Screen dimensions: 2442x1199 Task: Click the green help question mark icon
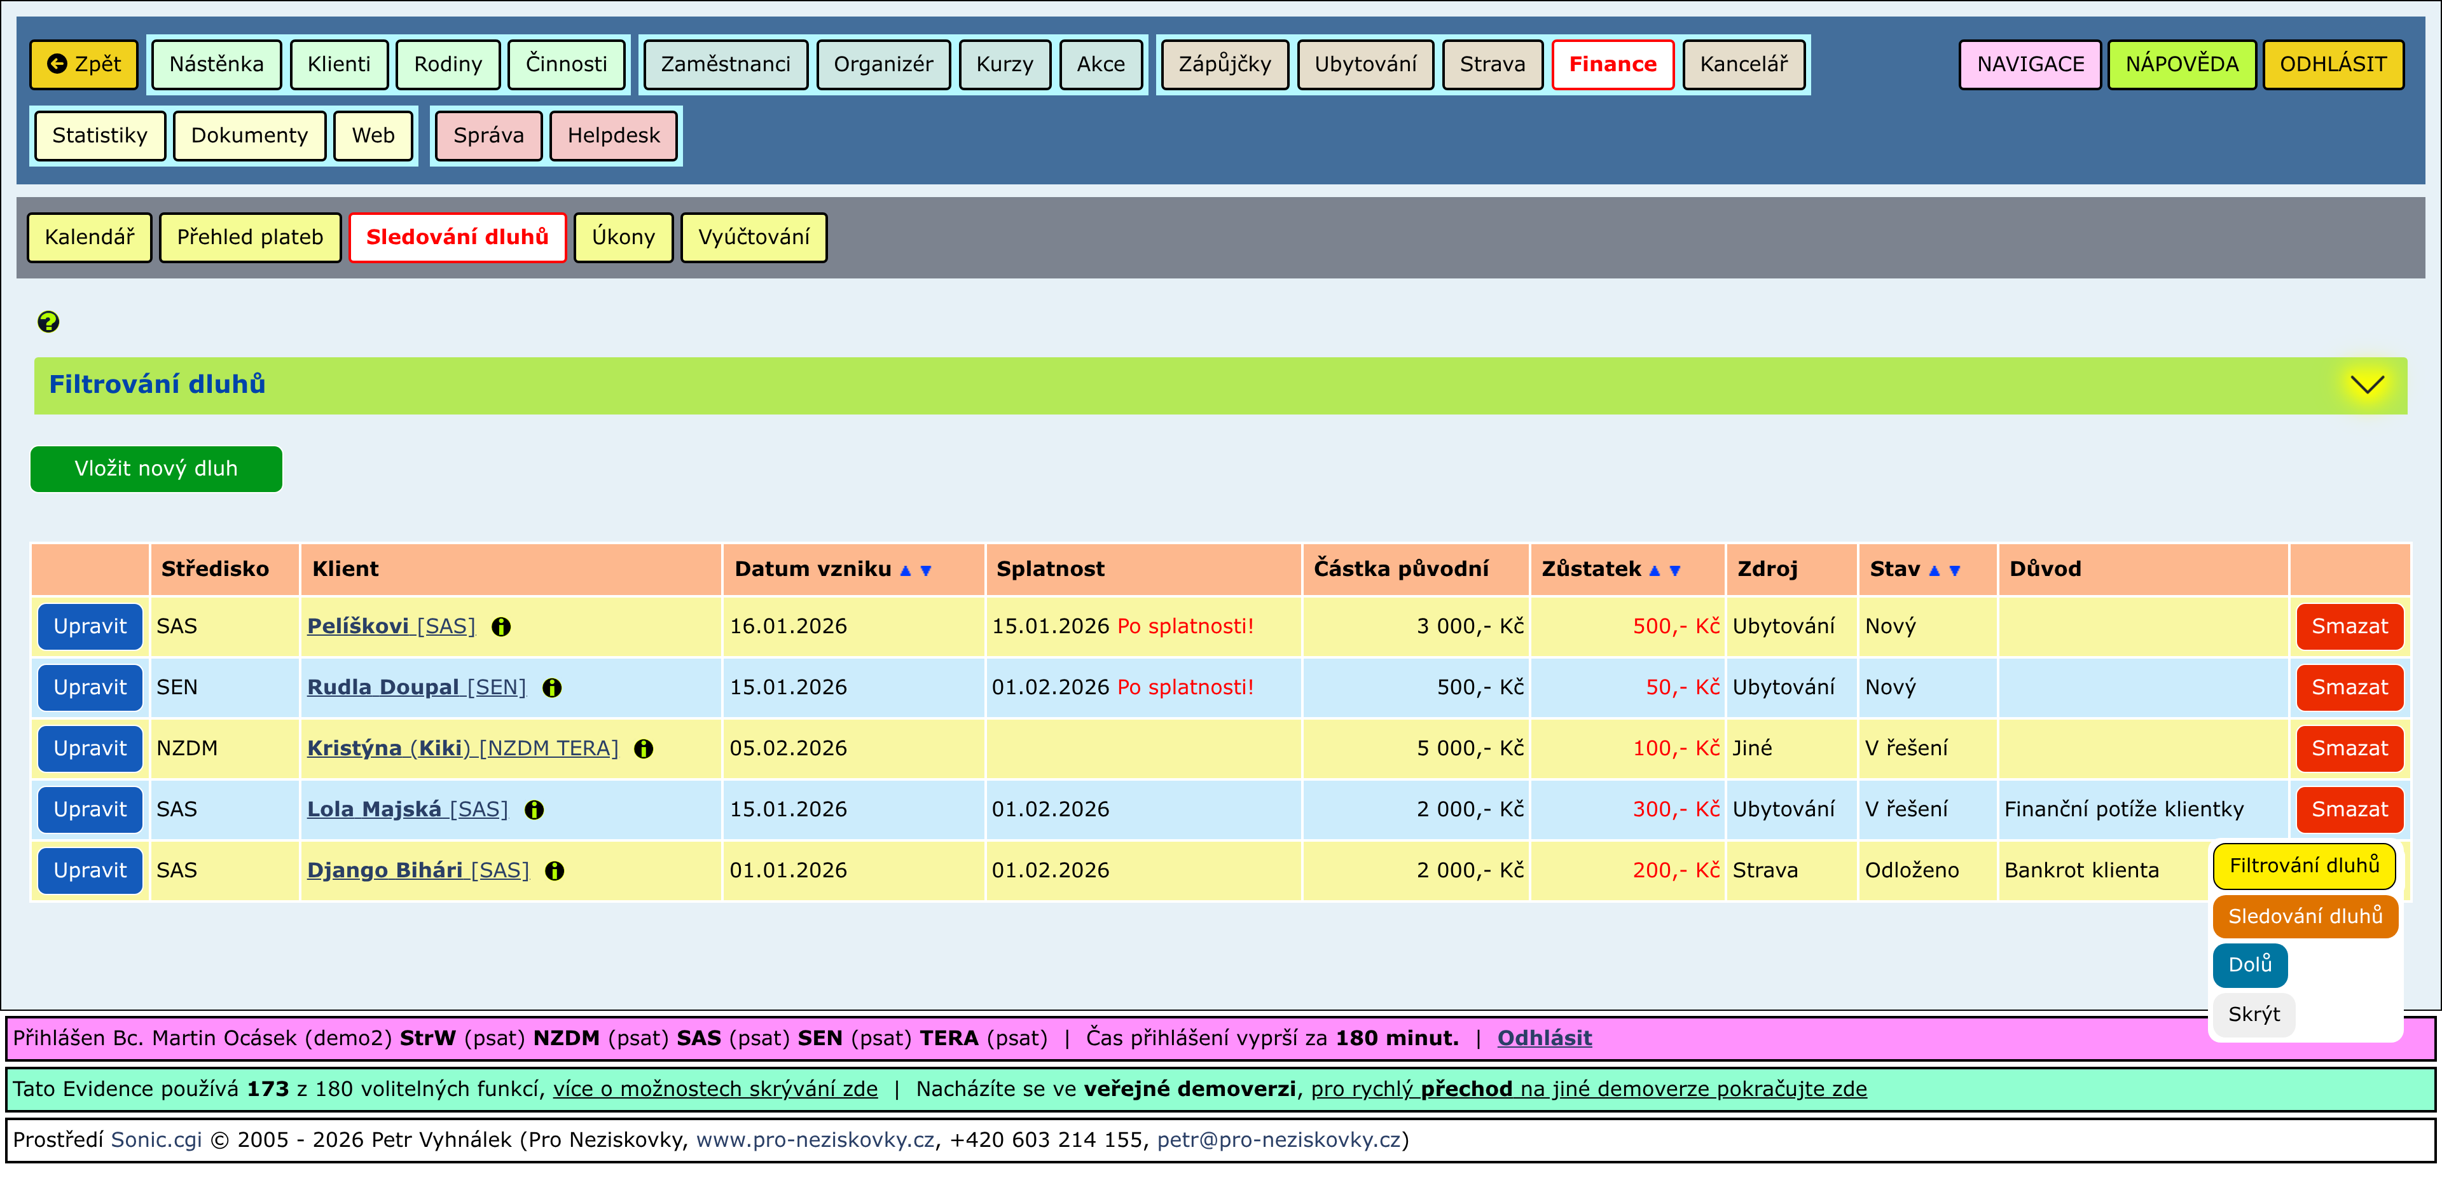pos(48,322)
